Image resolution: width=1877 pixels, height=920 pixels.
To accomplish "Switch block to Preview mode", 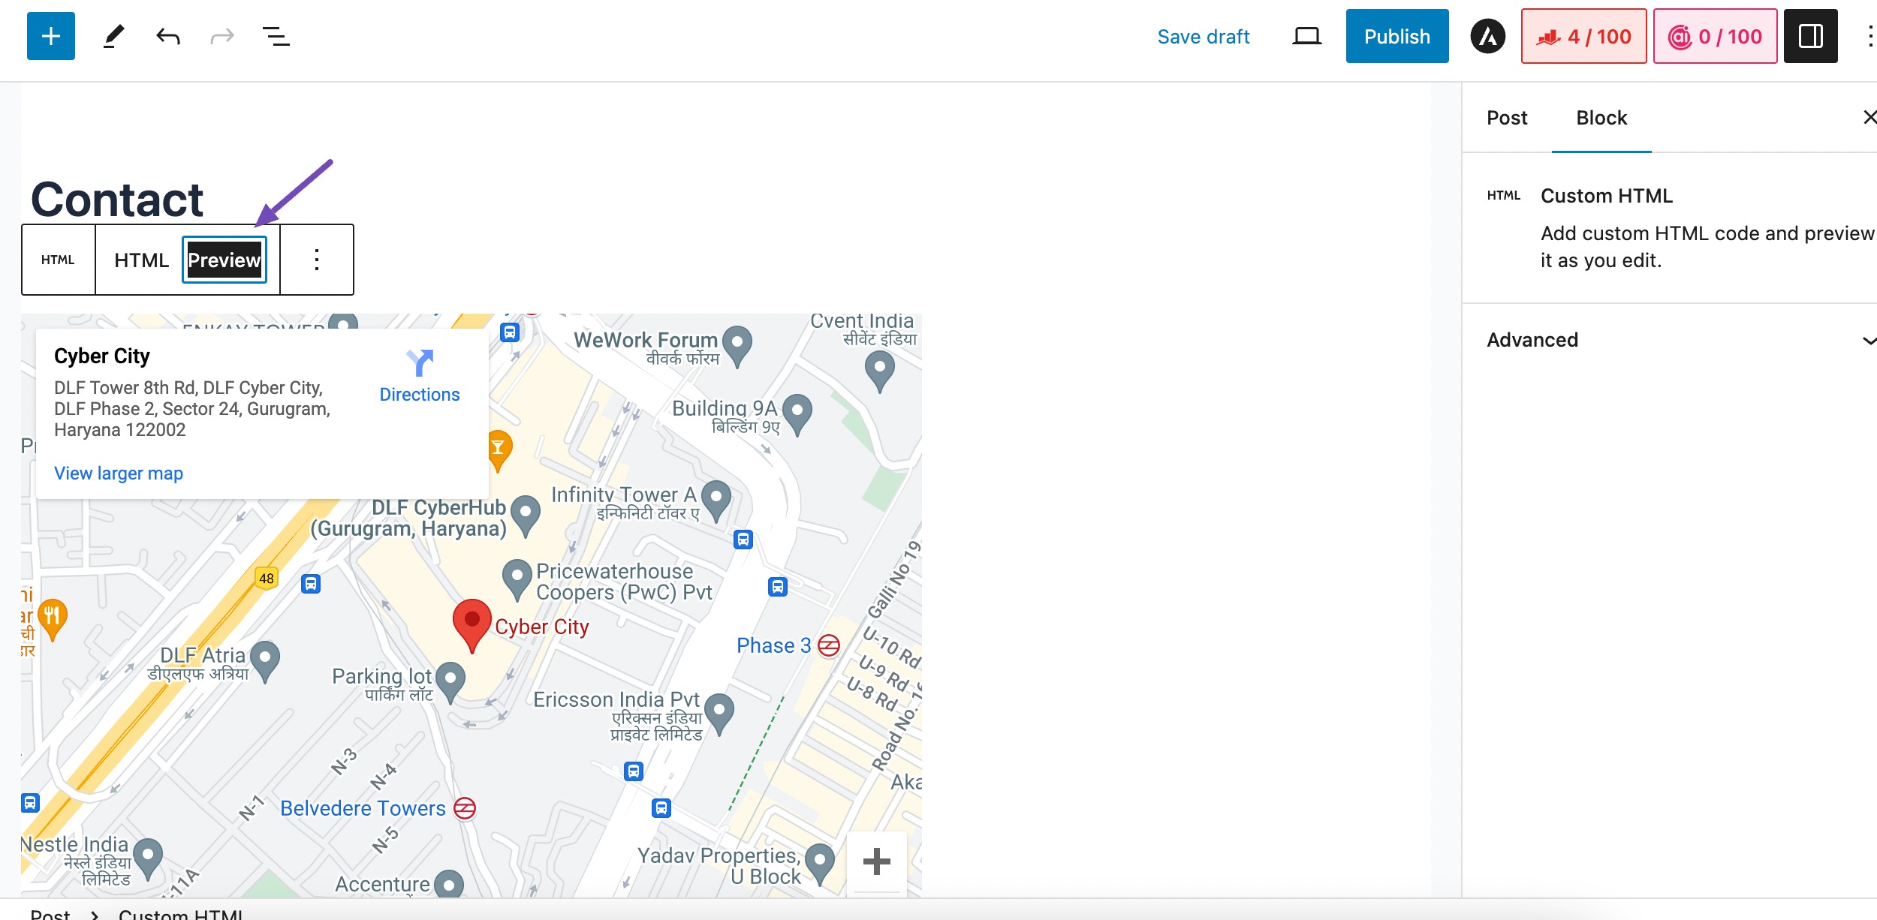I will (224, 260).
